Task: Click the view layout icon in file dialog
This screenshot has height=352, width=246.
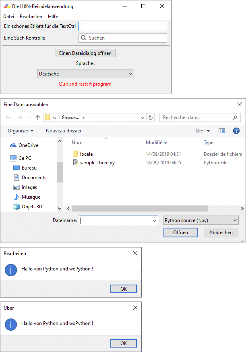Action: (x=200, y=131)
